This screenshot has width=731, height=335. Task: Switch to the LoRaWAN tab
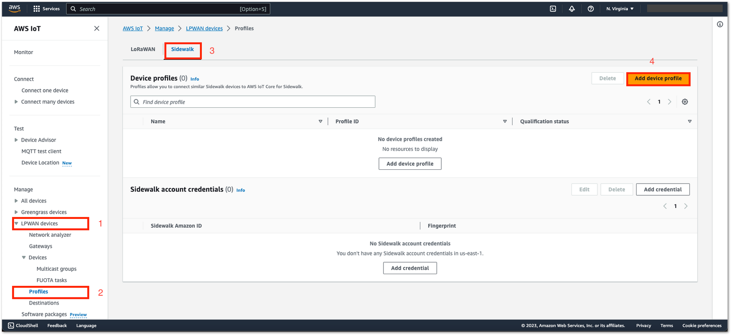tap(143, 49)
